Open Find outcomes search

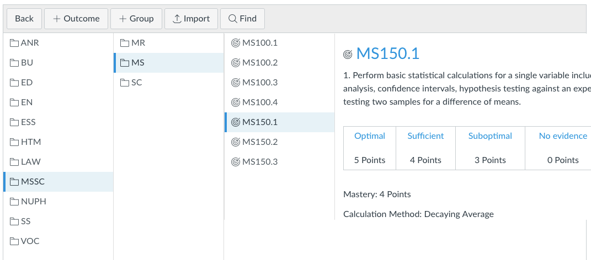point(242,19)
